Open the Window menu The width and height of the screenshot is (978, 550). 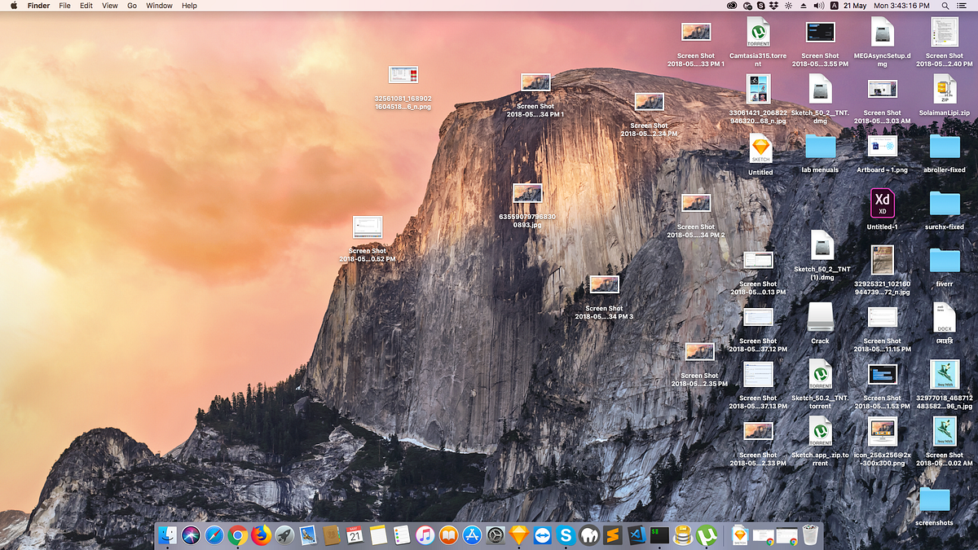point(159,6)
